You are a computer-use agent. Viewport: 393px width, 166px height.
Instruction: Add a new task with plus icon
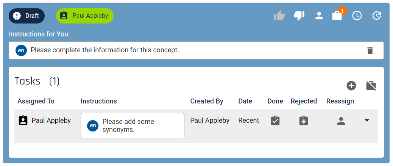point(351,86)
